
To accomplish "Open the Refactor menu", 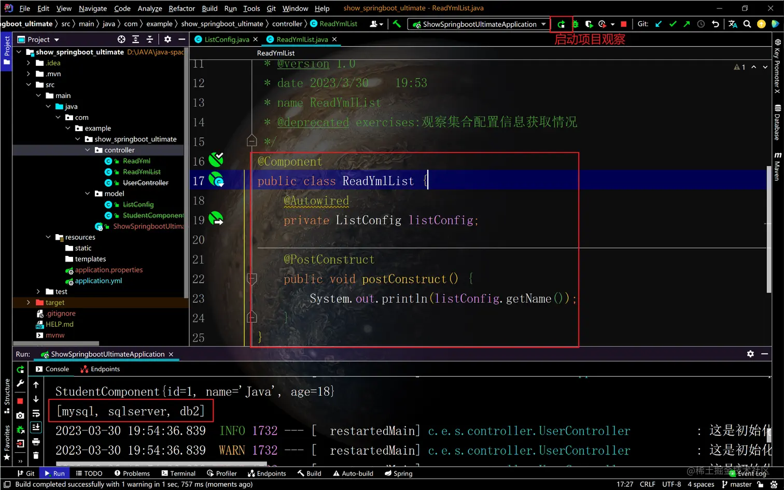I will (181, 8).
